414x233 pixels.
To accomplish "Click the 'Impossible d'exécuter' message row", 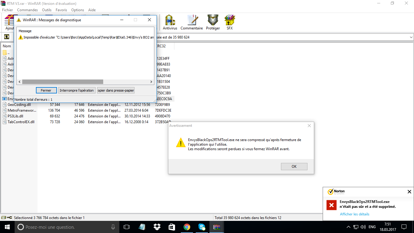I will coord(85,37).
